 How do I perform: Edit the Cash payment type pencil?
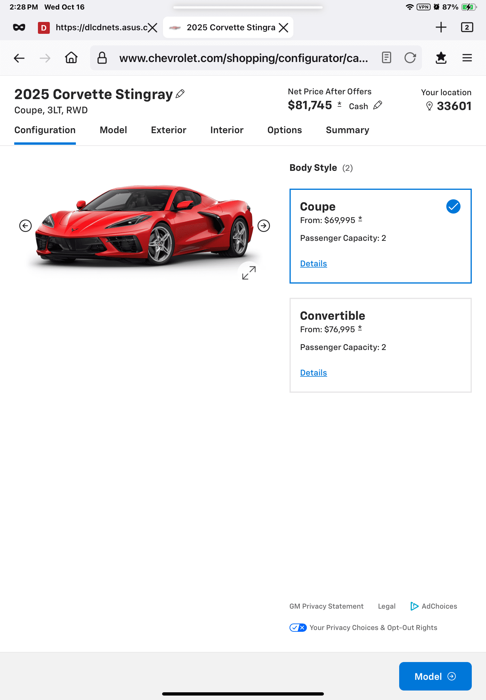(377, 105)
